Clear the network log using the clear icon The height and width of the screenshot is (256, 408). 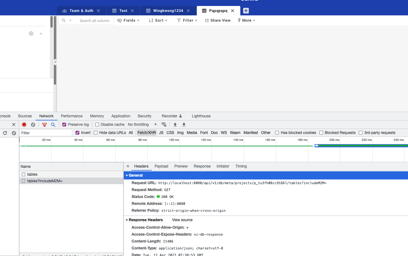(x=33, y=124)
